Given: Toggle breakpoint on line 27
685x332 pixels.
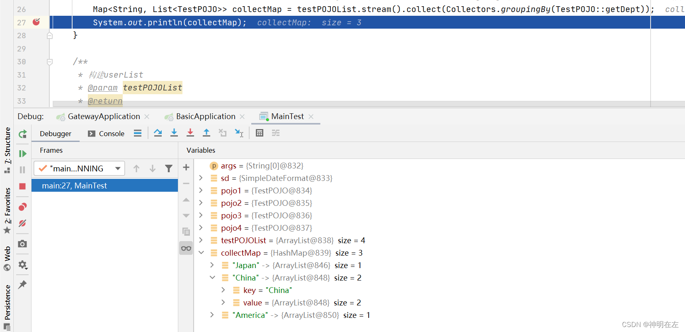Looking at the screenshot, I should 36,22.
